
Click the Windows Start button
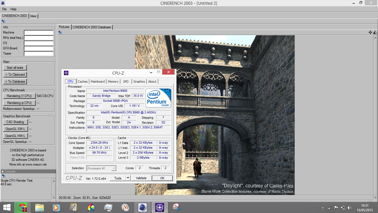coord(7,207)
